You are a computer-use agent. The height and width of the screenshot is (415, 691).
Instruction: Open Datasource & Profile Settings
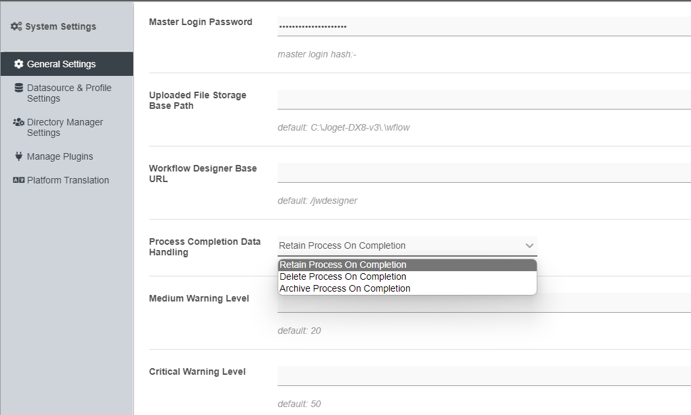pos(69,93)
